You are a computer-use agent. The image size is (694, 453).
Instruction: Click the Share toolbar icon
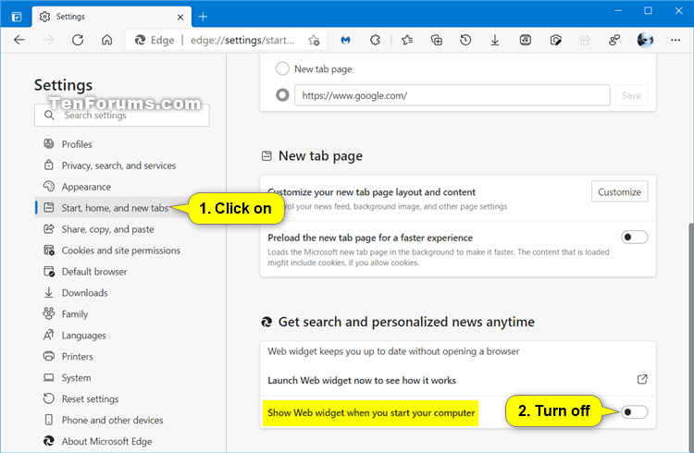[585, 41]
